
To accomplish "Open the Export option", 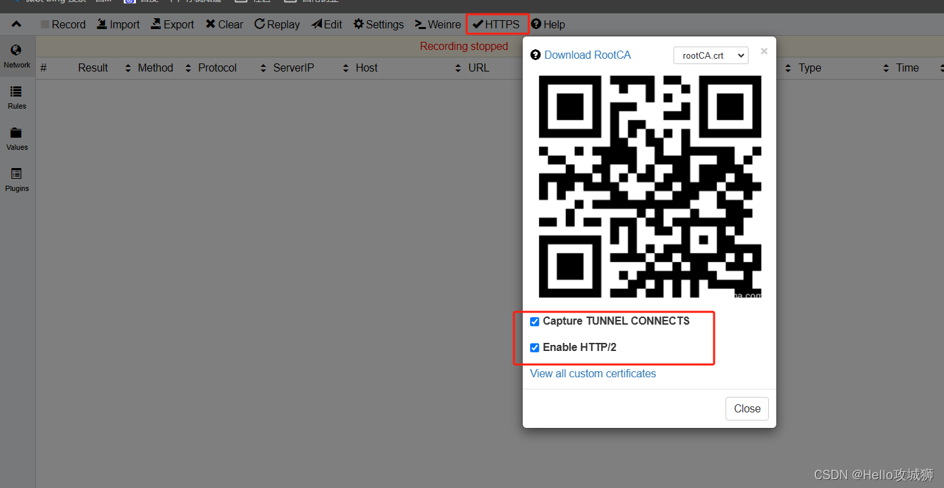I will point(172,24).
